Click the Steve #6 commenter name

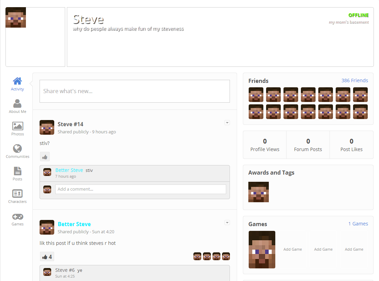pos(65,270)
